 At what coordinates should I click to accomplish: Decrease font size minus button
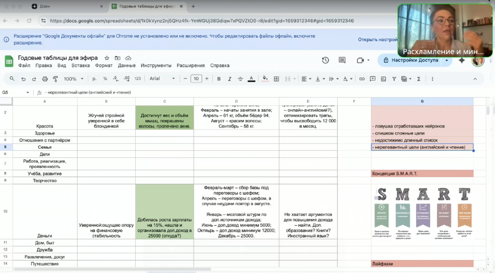[x=186, y=79]
